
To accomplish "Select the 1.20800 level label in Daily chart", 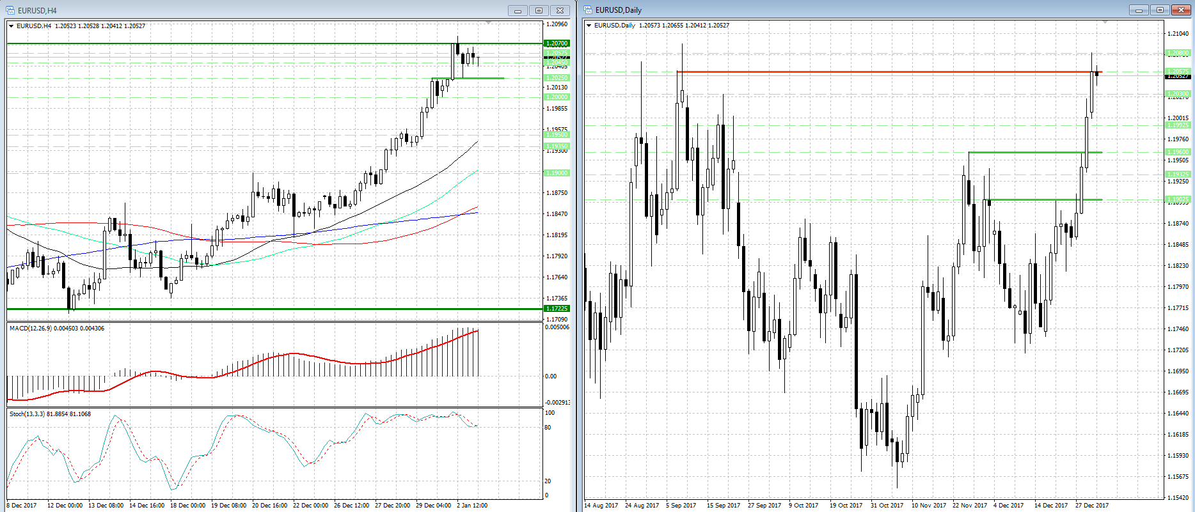I will click(1178, 53).
